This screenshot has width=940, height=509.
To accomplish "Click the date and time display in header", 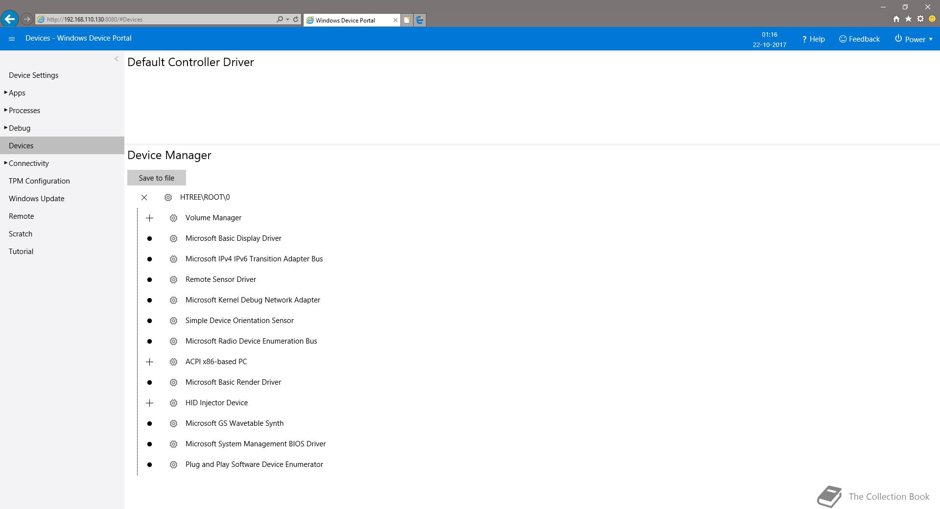I will point(770,40).
